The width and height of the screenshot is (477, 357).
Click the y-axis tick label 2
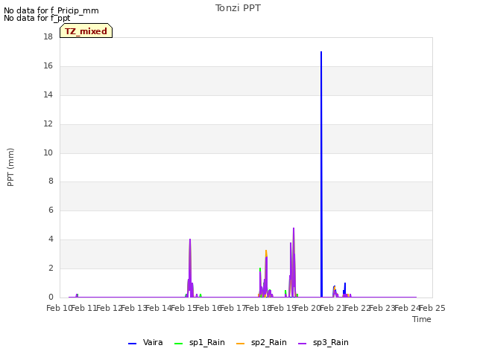(51, 268)
